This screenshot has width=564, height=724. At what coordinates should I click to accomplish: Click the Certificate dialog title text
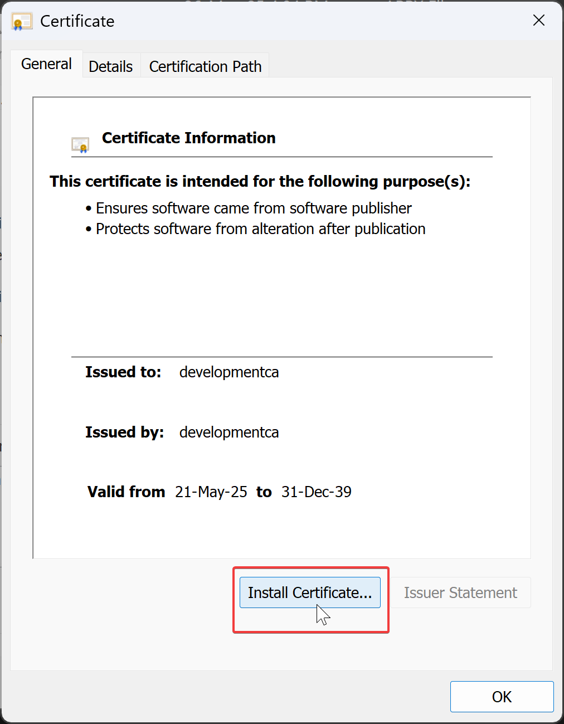pos(76,21)
